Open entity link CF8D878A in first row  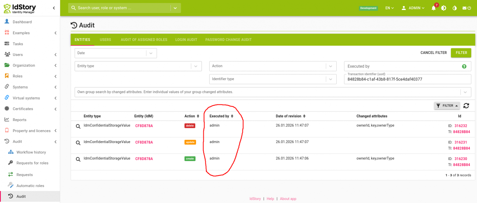(x=144, y=126)
